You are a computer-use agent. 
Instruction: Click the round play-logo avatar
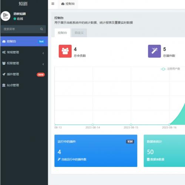pos(6,16)
